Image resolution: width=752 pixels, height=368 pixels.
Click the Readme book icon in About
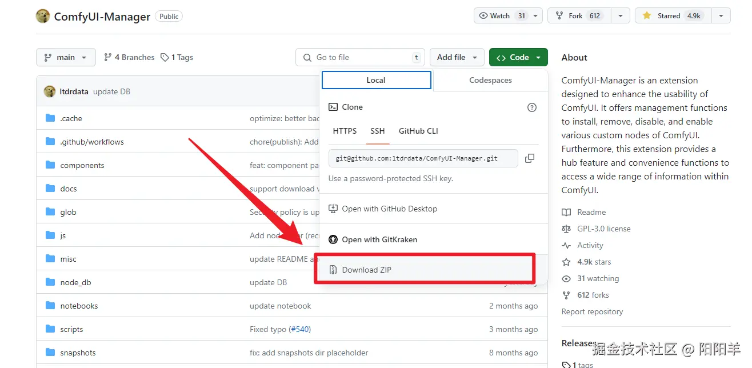[x=566, y=212]
